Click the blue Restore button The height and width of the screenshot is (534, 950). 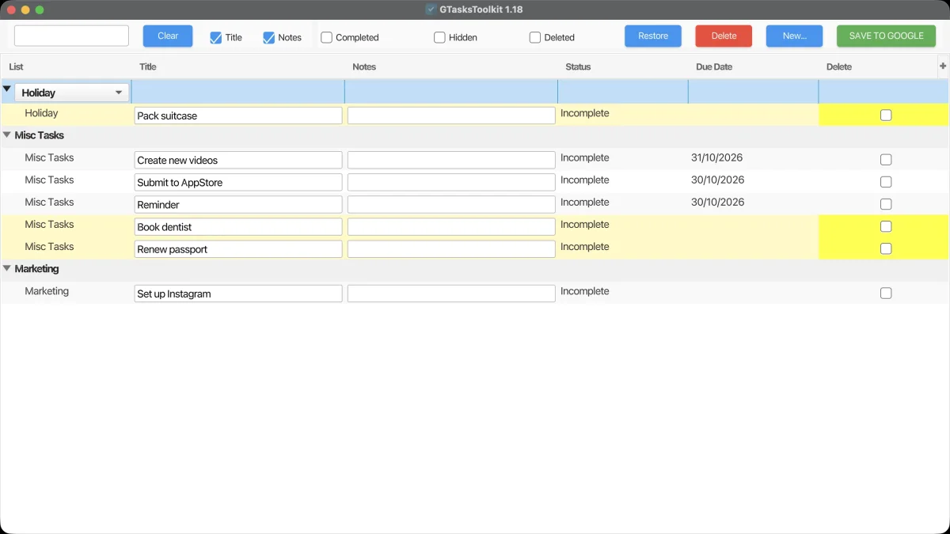click(x=653, y=36)
